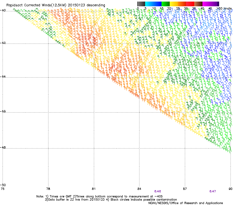Click the note 'Times are GMT' line

99,196
